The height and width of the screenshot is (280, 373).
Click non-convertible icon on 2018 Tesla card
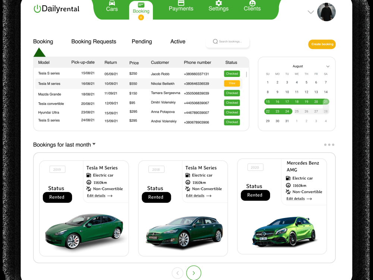pyautogui.click(x=188, y=189)
